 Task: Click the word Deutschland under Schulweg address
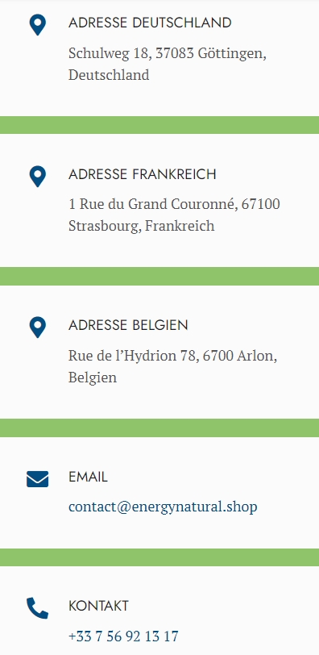click(x=109, y=75)
